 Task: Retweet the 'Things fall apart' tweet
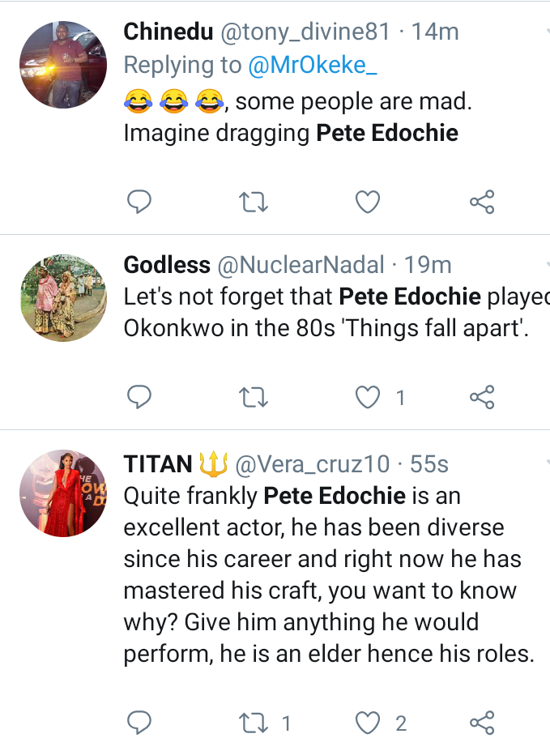pyautogui.click(x=254, y=396)
